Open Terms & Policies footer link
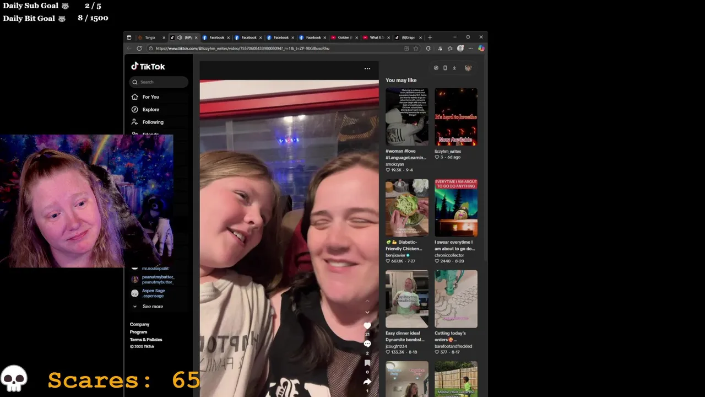Image resolution: width=705 pixels, height=397 pixels. pyautogui.click(x=146, y=340)
